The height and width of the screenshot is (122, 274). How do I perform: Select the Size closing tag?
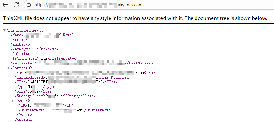(46, 91)
